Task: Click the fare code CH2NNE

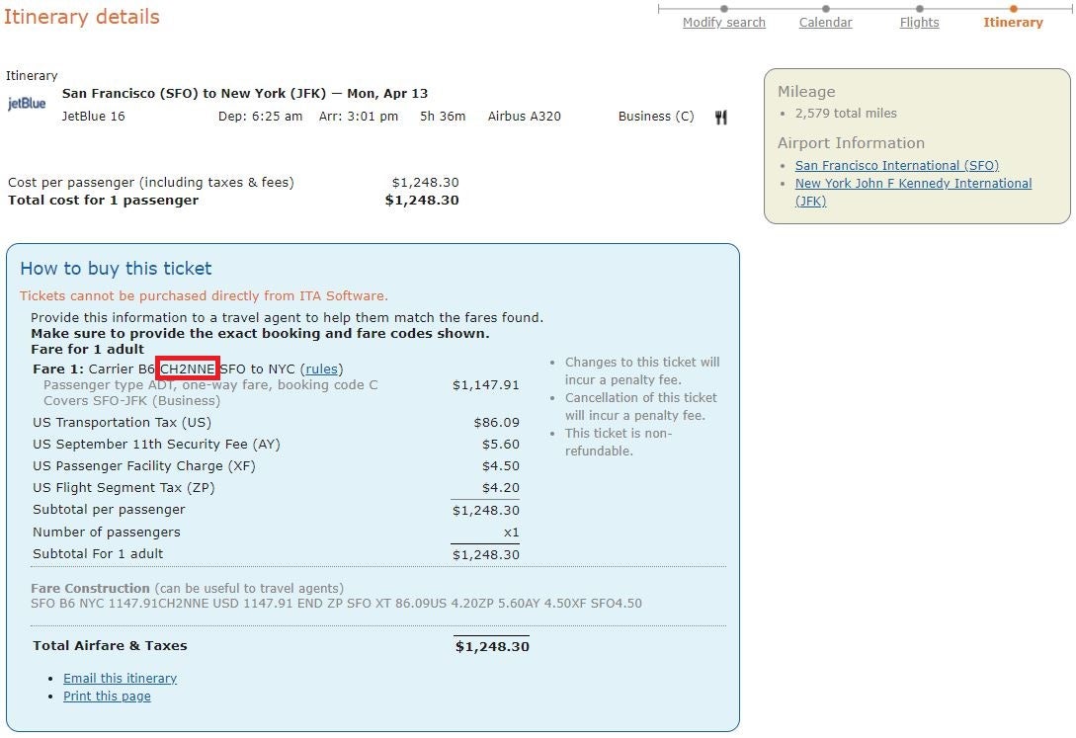Action: point(188,369)
